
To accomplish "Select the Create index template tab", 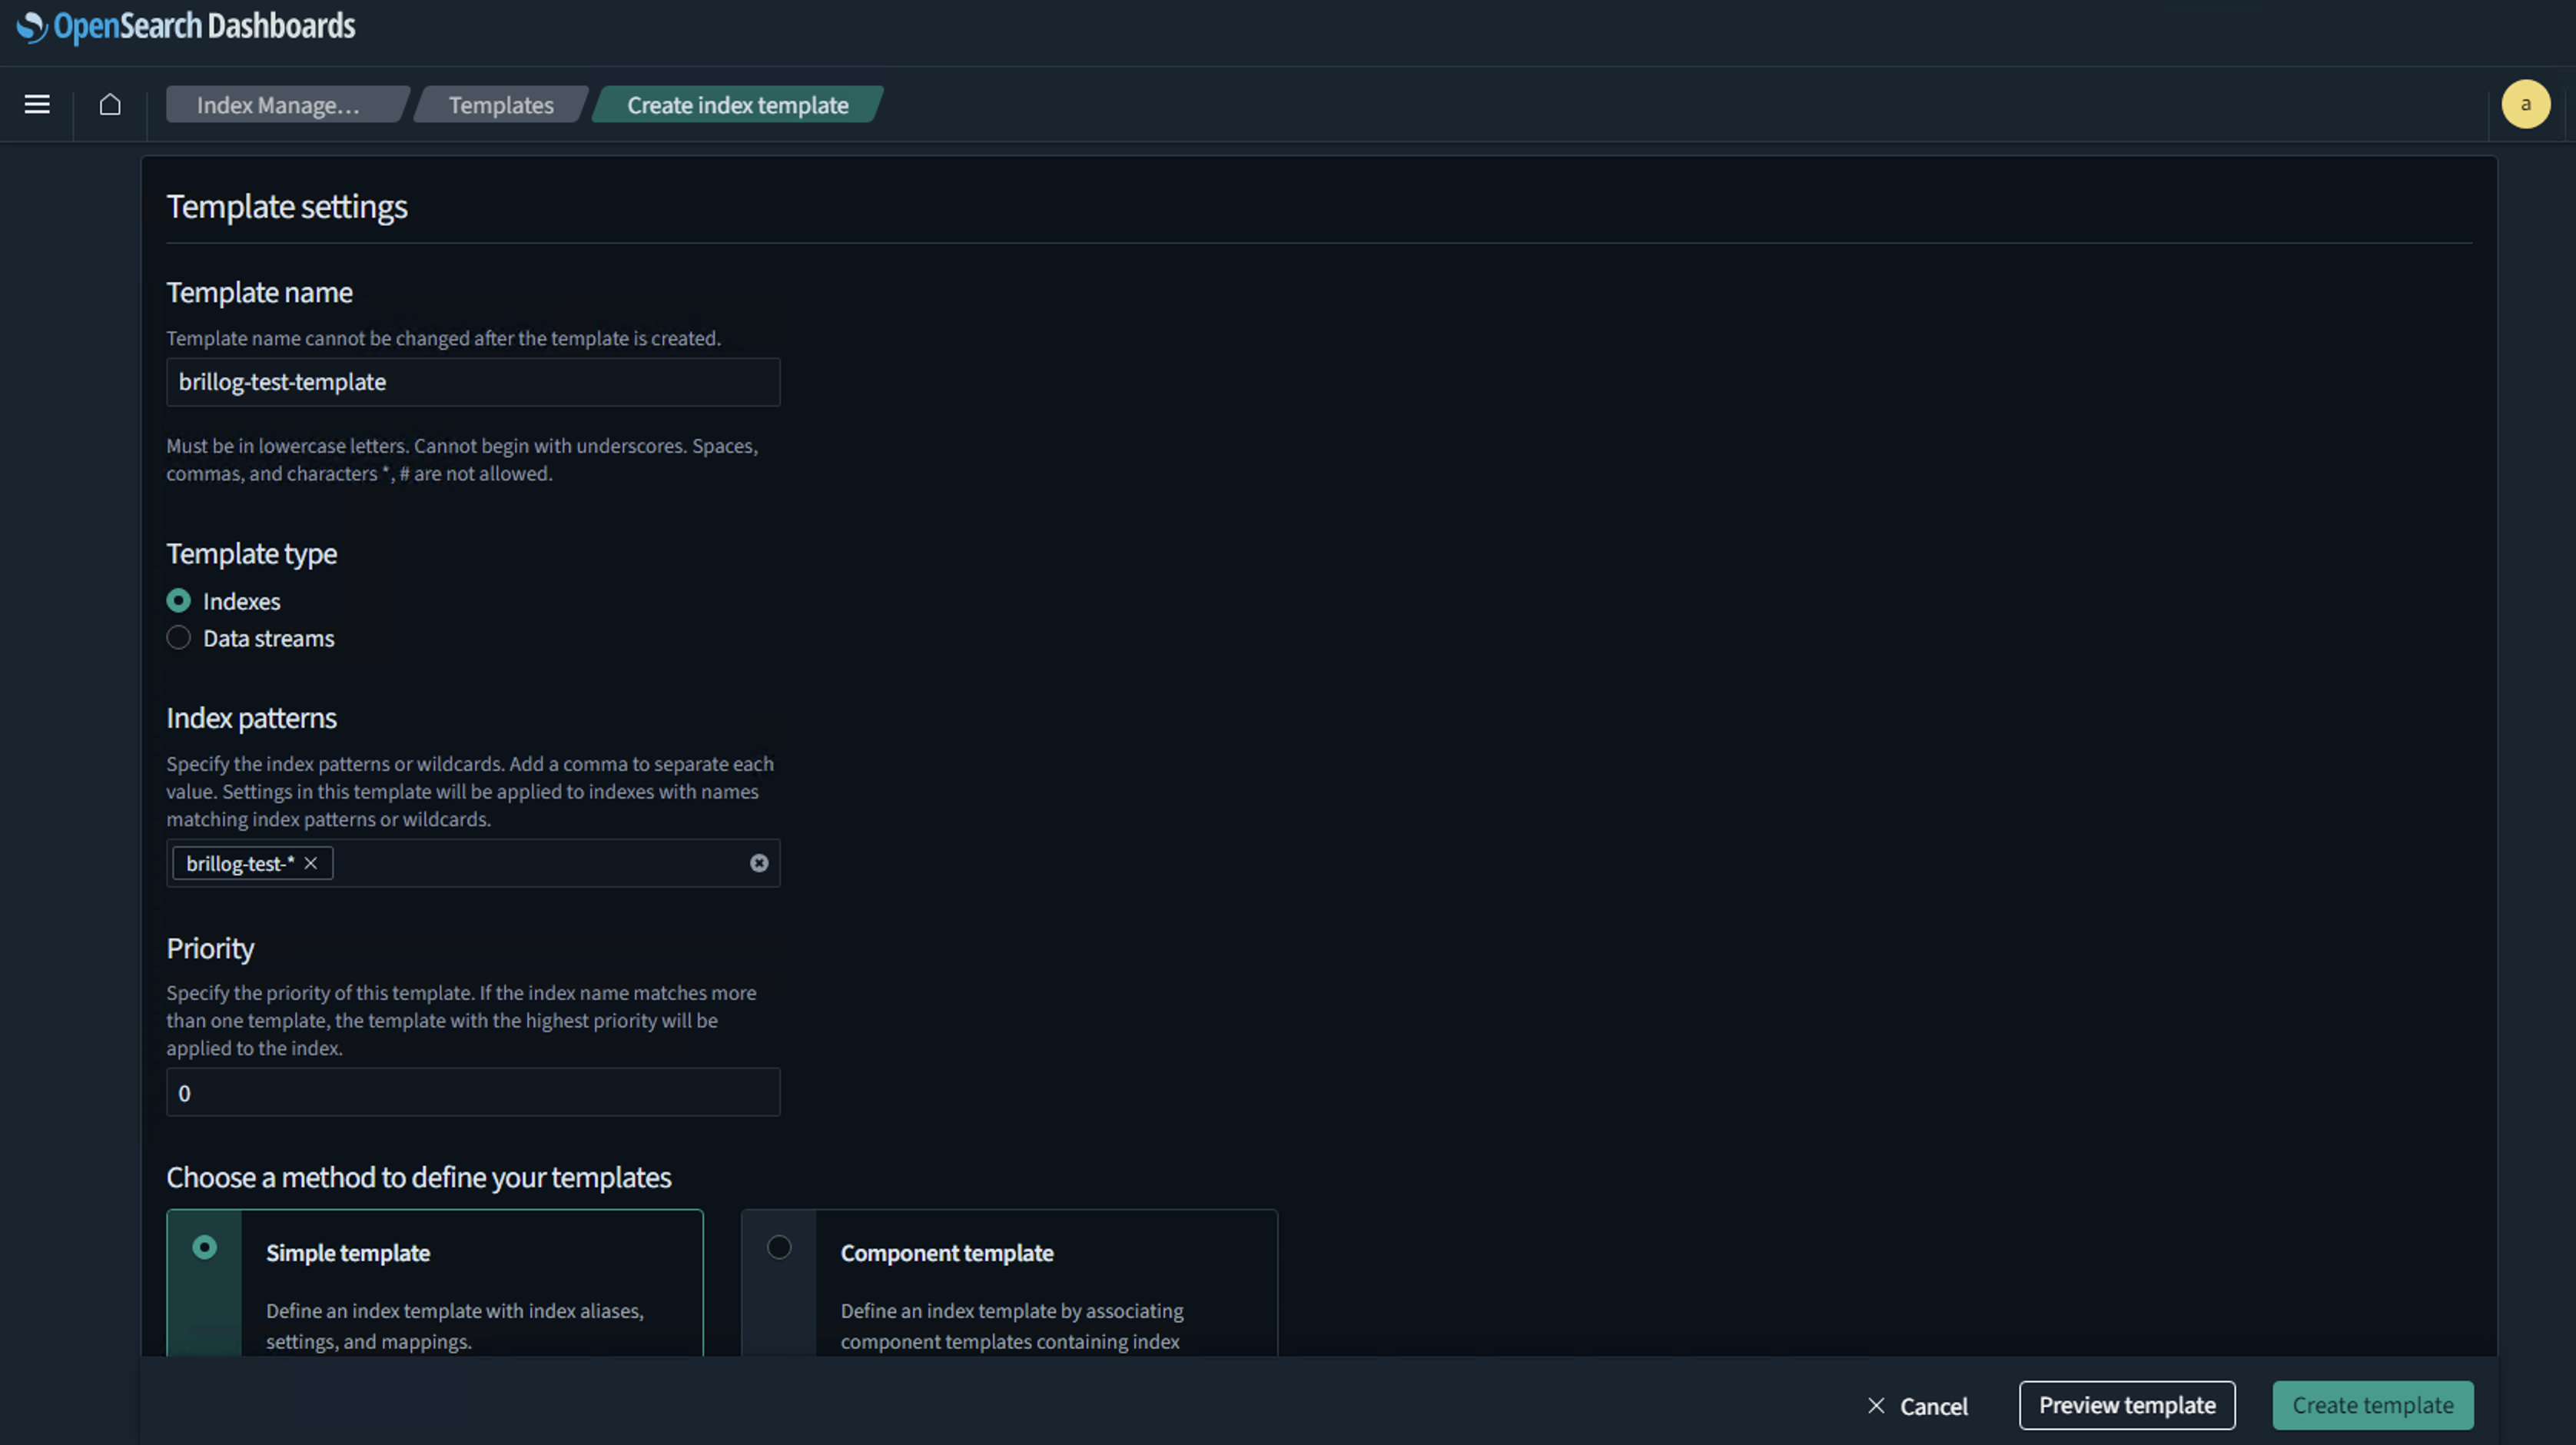I will pos(736,104).
